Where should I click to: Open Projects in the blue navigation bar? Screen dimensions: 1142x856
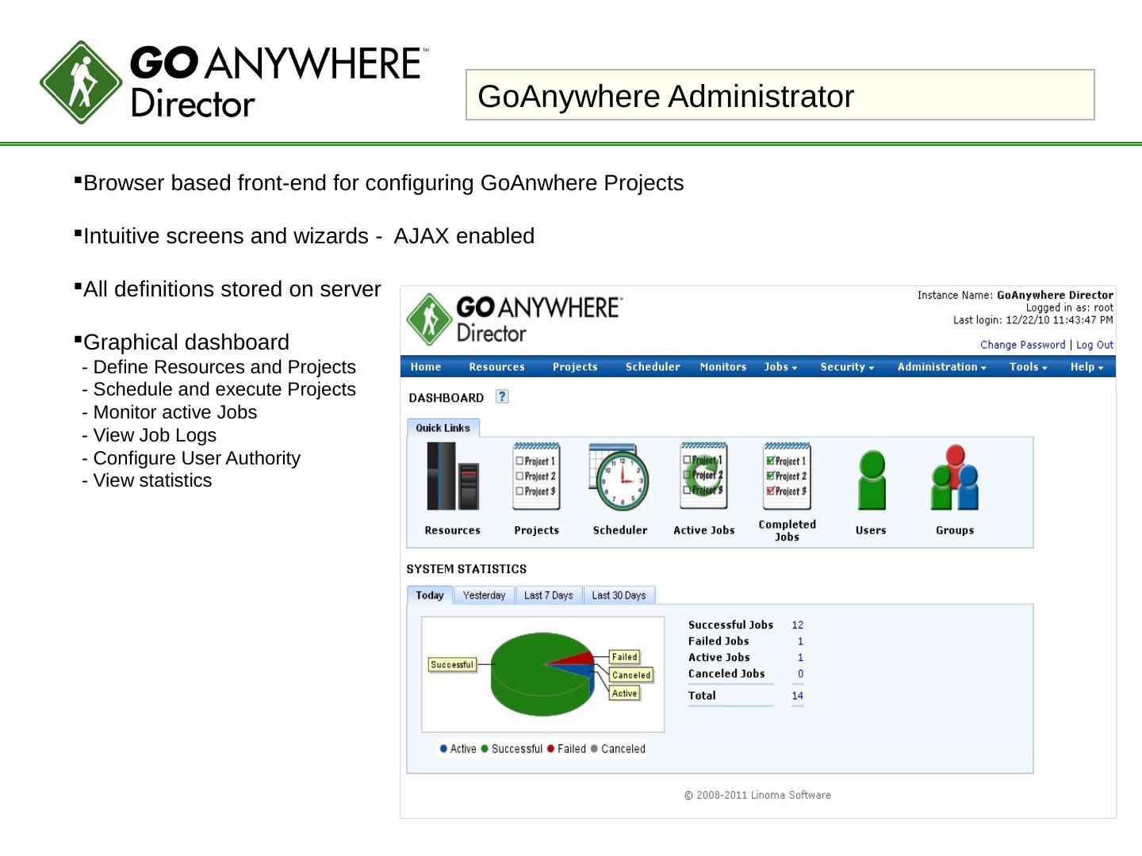tap(575, 367)
